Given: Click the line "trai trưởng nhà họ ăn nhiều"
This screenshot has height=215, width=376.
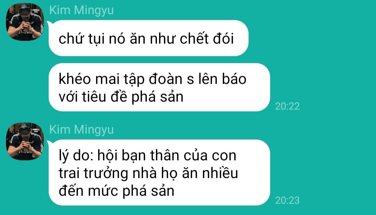Looking at the screenshot, I should click(x=148, y=173).
